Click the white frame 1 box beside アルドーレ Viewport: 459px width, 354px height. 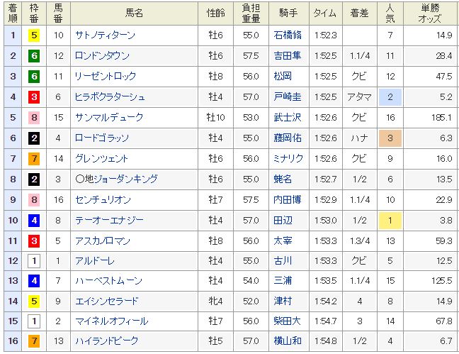click(34, 260)
